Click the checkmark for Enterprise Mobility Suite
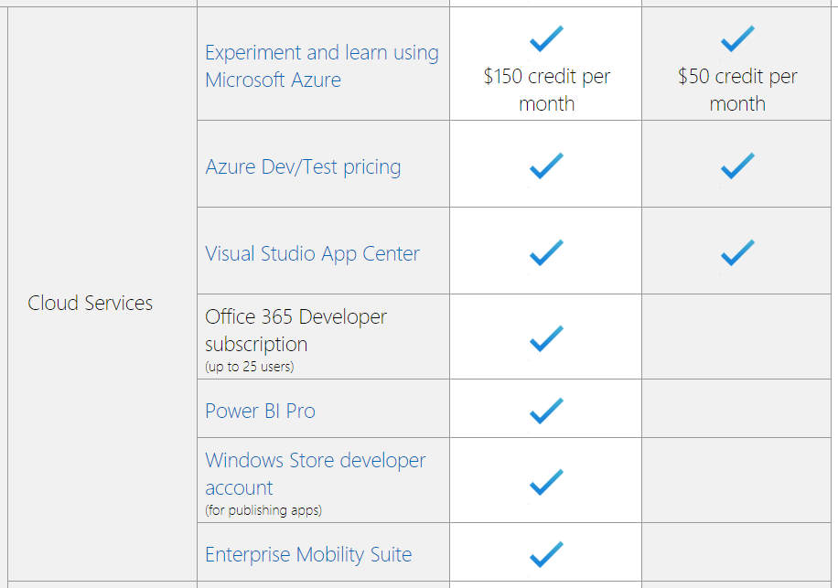 click(546, 554)
